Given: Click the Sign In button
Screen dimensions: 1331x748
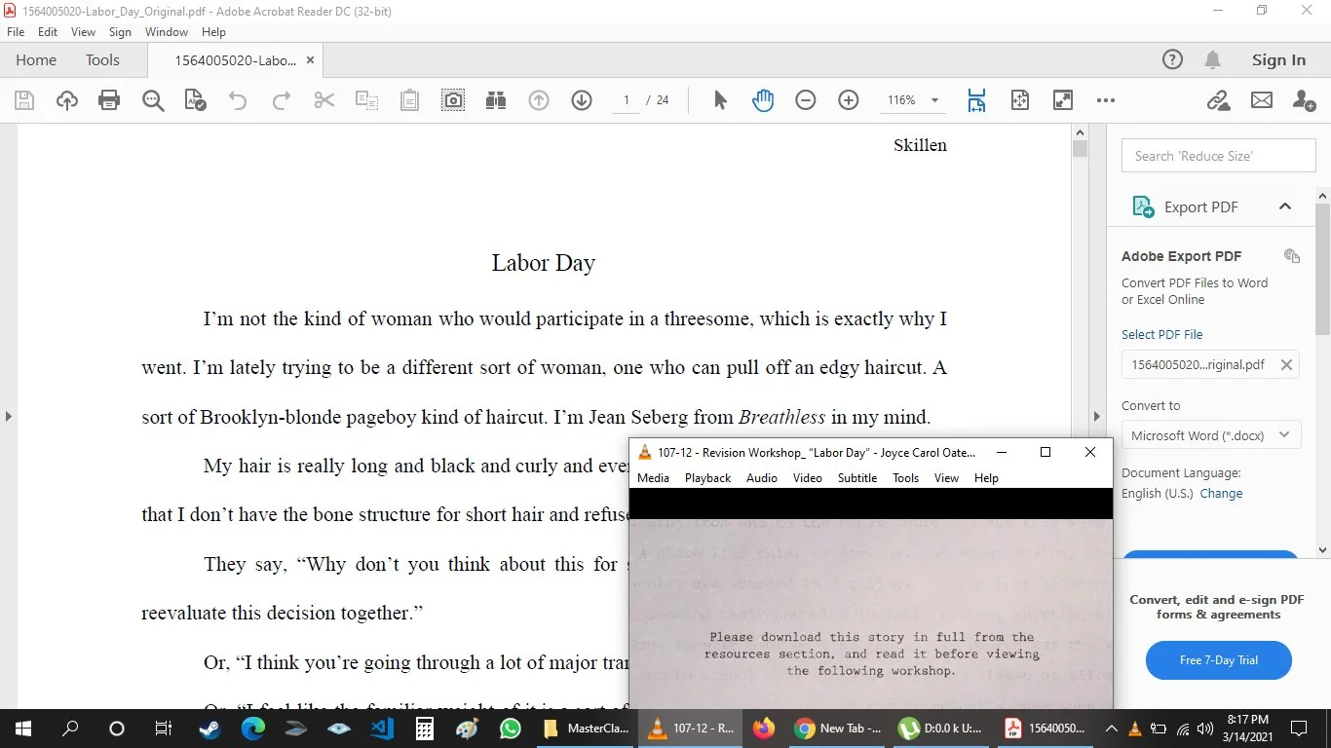Looking at the screenshot, I should 1278,60.
